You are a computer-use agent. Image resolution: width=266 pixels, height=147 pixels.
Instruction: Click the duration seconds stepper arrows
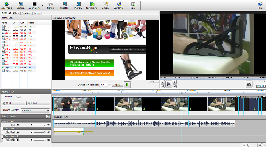tap(109, 85)
